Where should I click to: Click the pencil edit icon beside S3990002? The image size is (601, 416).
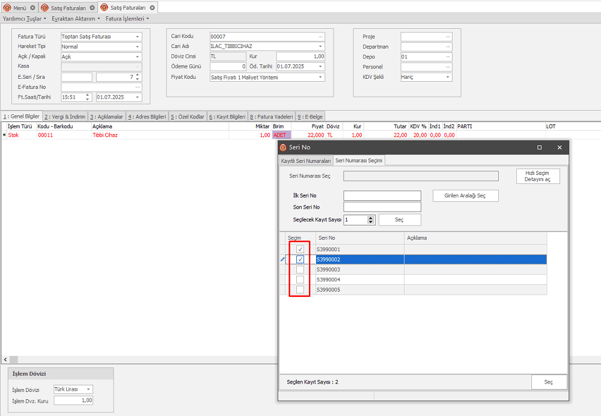click(x=282, y=260)
